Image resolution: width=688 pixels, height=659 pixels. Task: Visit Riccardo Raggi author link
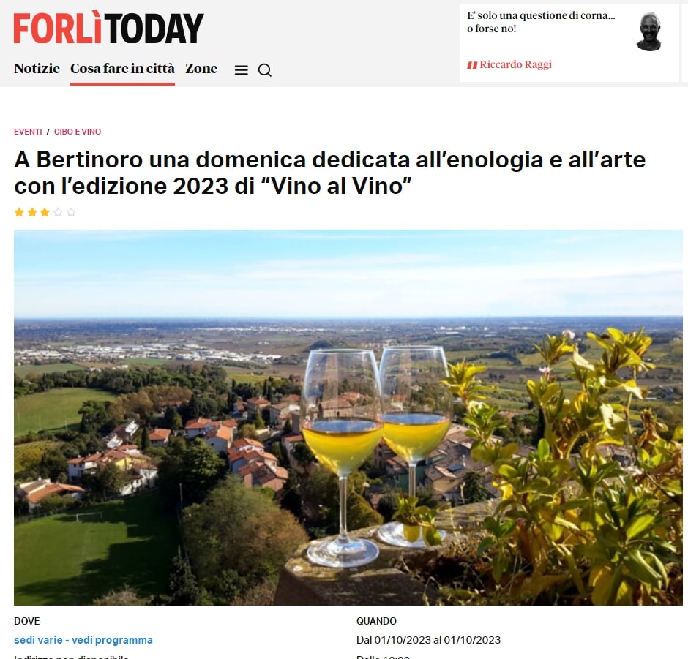tap(515, 64)
